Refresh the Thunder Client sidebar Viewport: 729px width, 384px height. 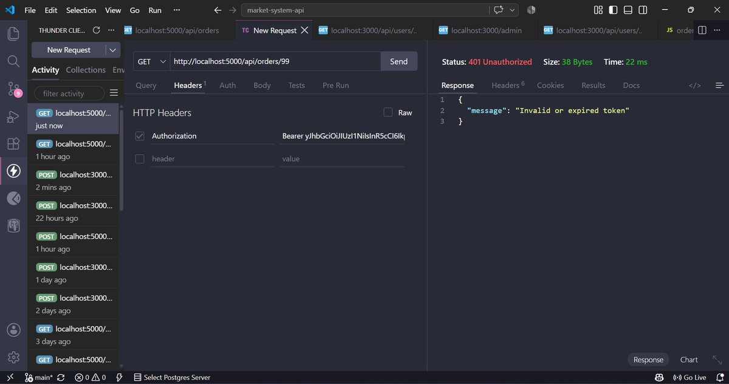[96, 30]
